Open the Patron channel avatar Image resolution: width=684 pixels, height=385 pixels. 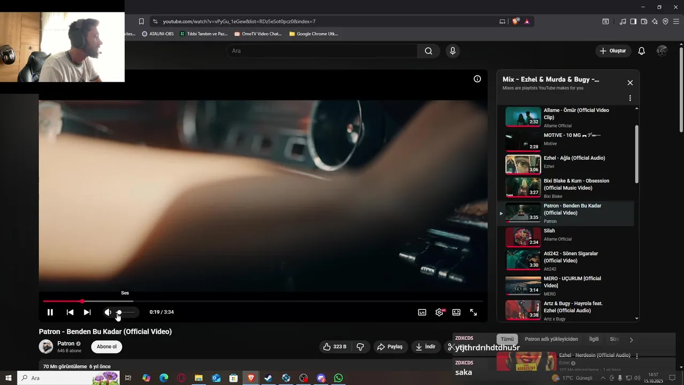pyautogui.click(x=46, y=346)
